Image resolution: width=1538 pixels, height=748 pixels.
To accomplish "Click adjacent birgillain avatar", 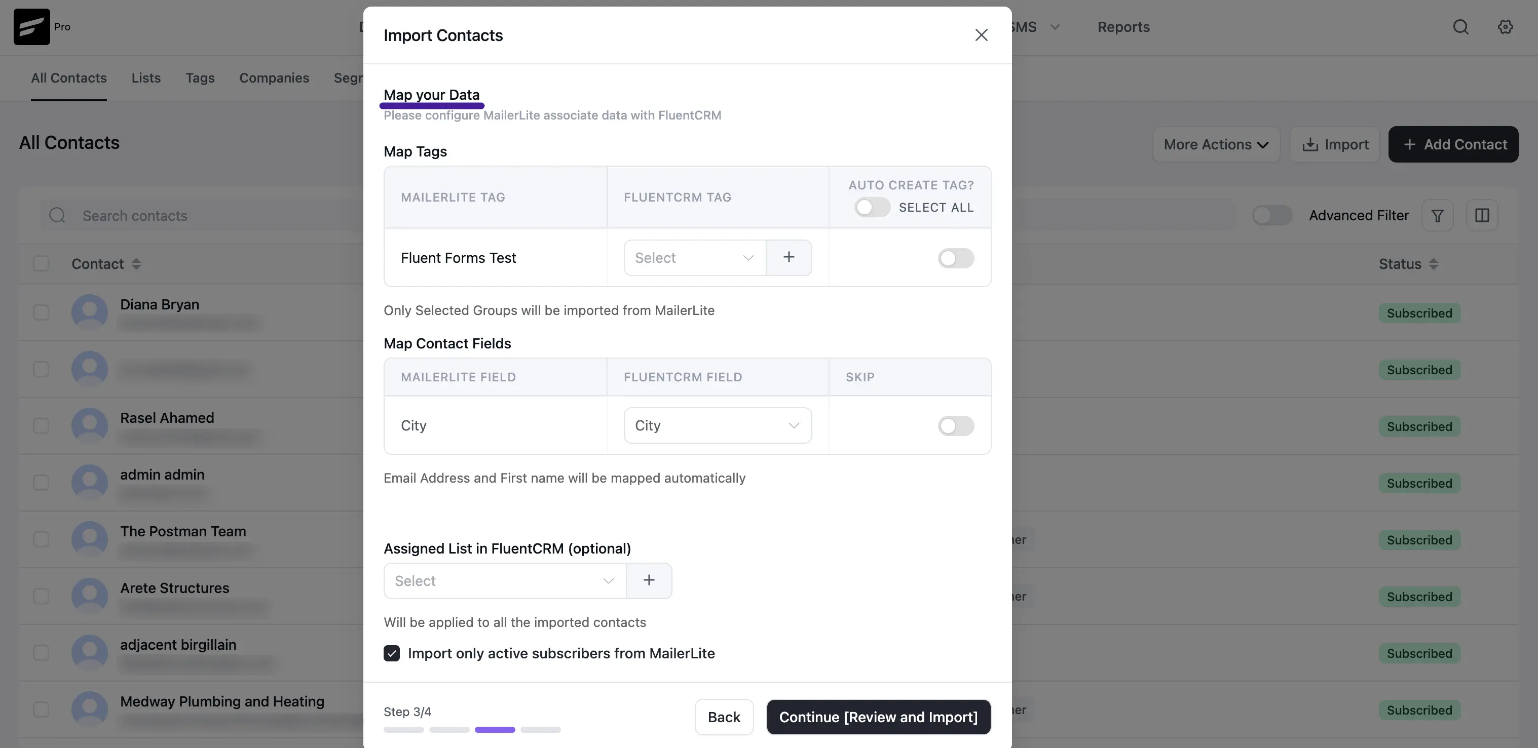I will click(90, 652).
